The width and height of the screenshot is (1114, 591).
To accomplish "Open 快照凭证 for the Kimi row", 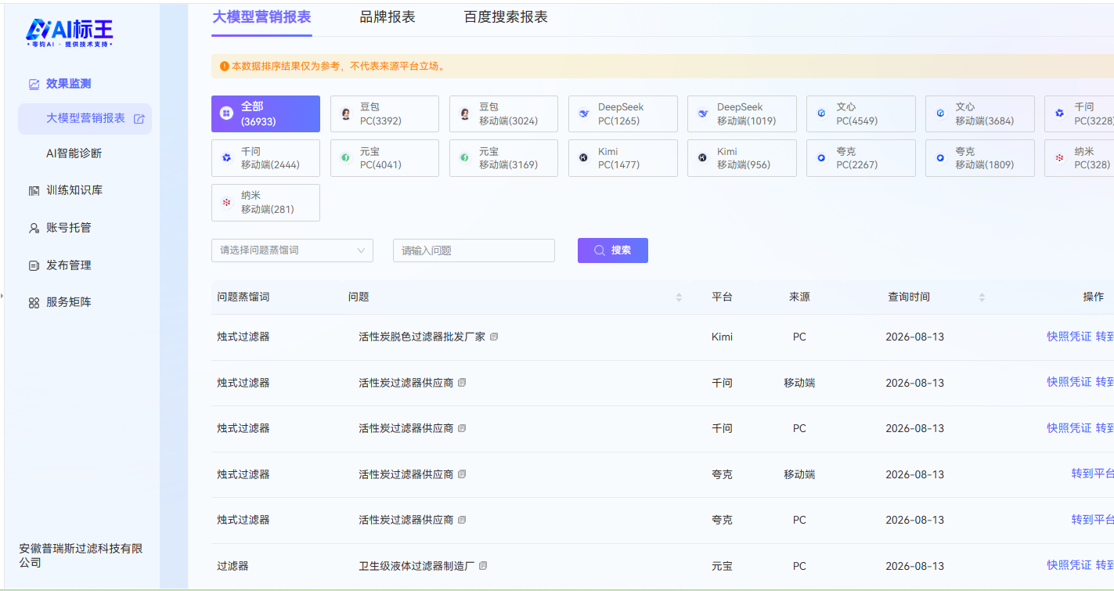I will 1069,337.
